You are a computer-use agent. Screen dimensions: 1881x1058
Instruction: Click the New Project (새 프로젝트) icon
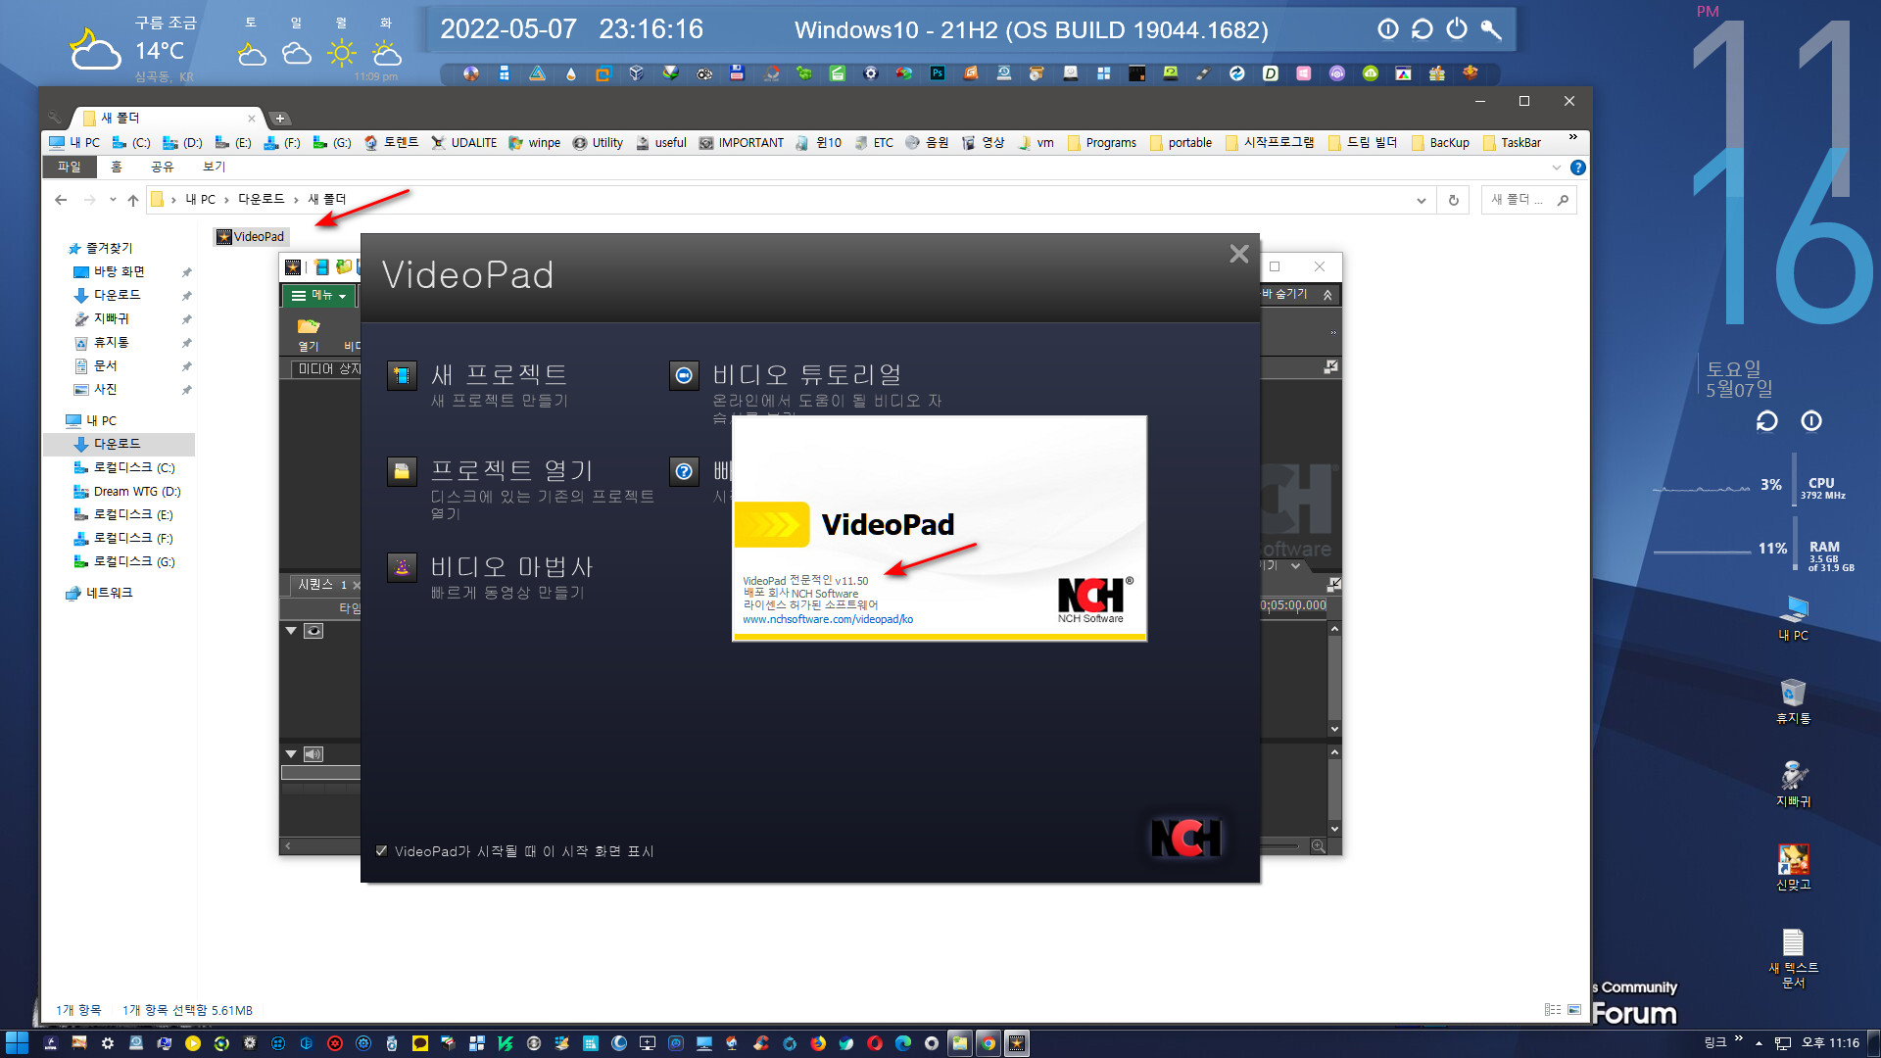coord(402,375)
